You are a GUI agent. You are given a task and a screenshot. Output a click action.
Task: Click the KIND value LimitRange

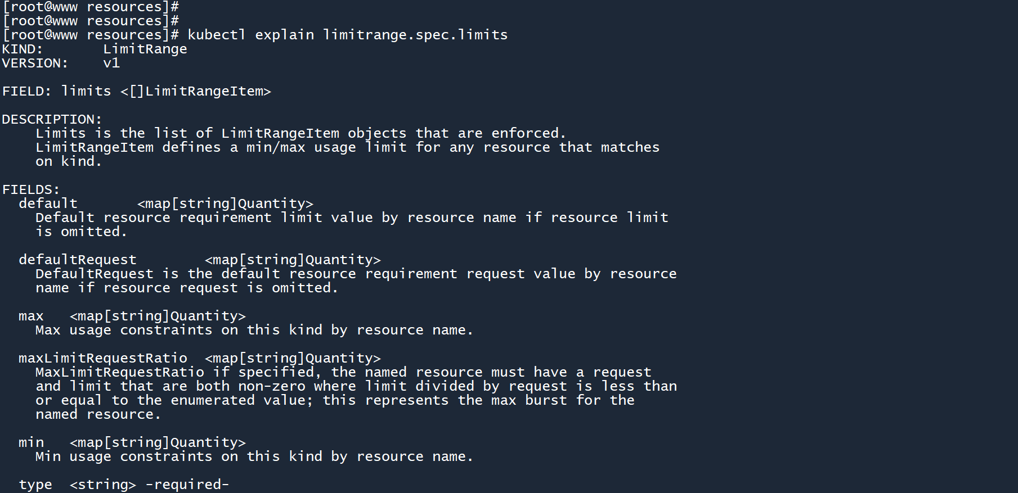click(145, 49)
